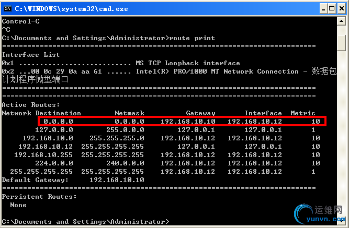Screen dimensions: 349x228
Task: Click the highlighted 0.0.0.0 destination entry
Action: 56,121
